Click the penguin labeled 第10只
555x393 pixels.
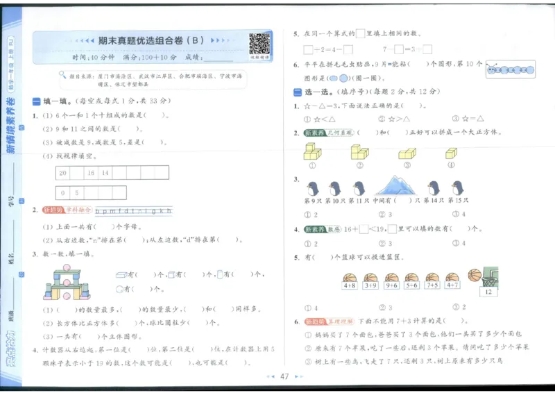[334, 189]
